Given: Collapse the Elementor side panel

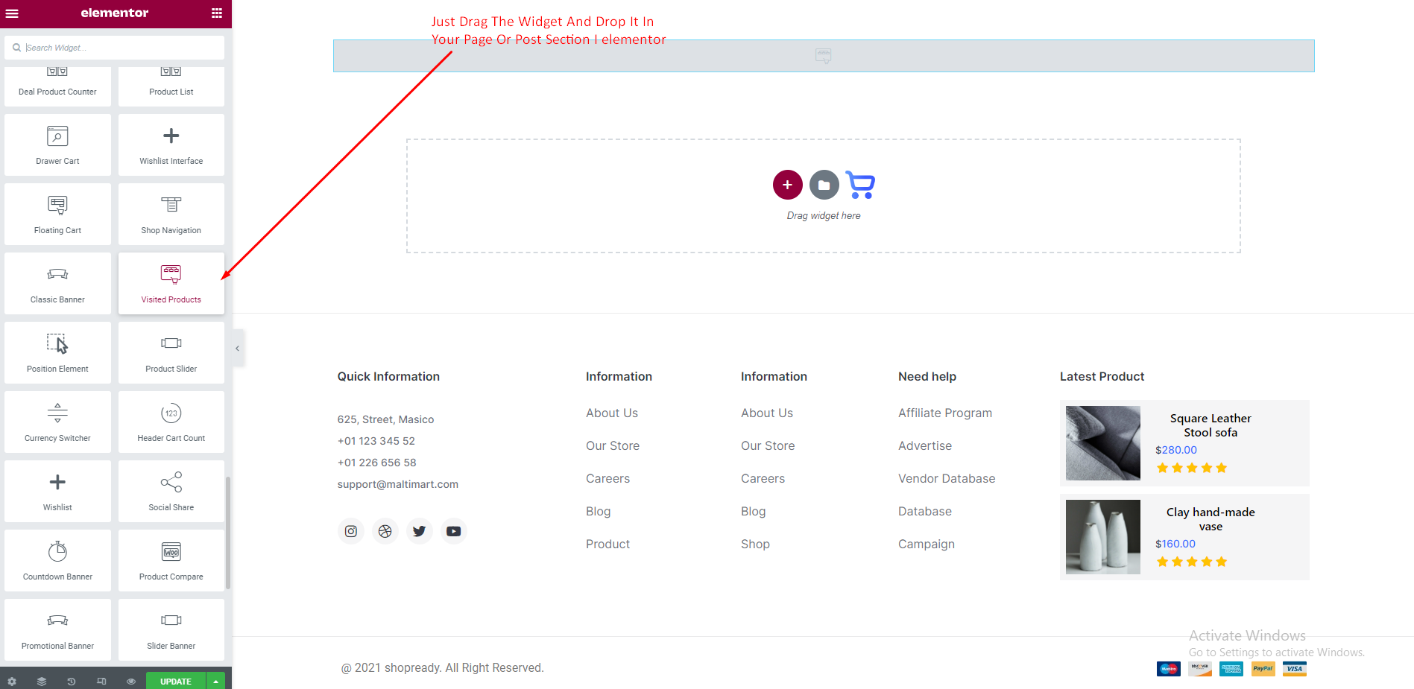Looking at the screenshot, I should click(x=238, y=349).
